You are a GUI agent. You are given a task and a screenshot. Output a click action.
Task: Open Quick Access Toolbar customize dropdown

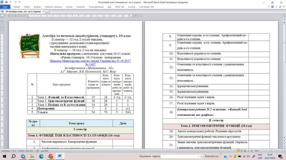coord(19,2)
